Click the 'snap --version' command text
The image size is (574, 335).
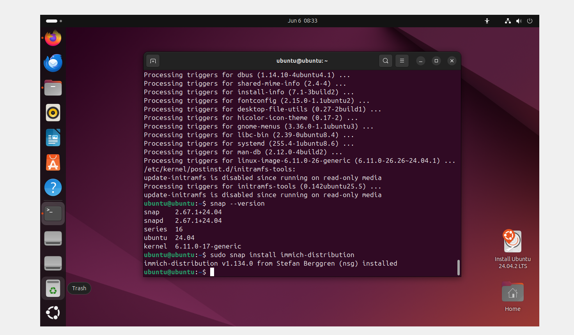[x=237, y=203]
